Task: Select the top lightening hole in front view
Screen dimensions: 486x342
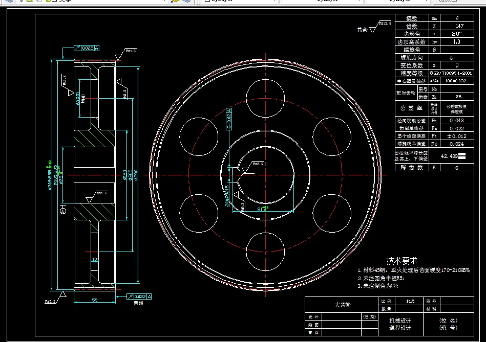Action: (x=265, y=99)
